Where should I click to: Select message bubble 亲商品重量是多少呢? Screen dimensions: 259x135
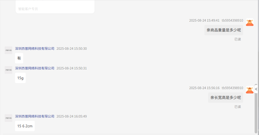224,30
